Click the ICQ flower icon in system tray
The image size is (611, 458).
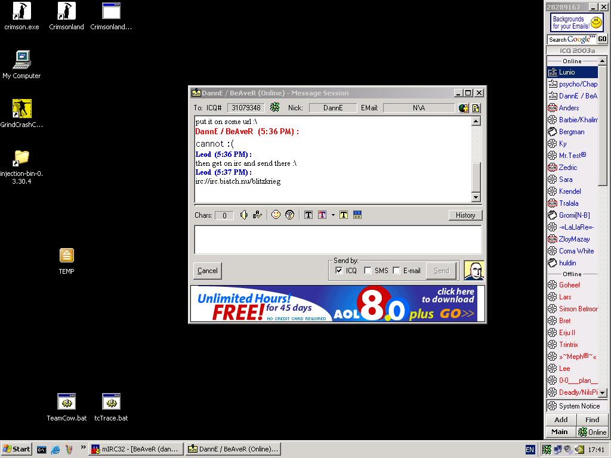pyautogui.click(x=547, y=450)
